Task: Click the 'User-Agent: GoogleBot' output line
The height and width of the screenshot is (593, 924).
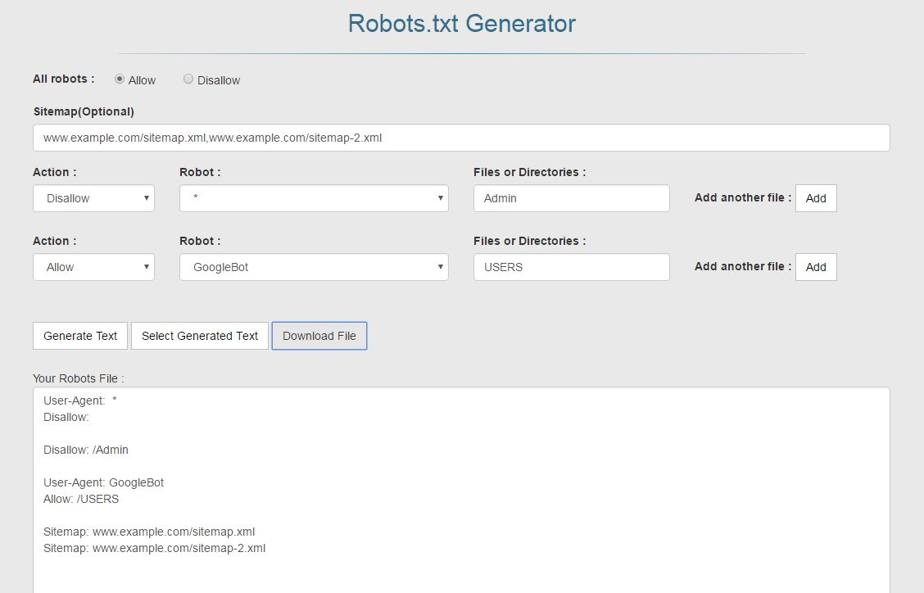Action: coord(103,482)
